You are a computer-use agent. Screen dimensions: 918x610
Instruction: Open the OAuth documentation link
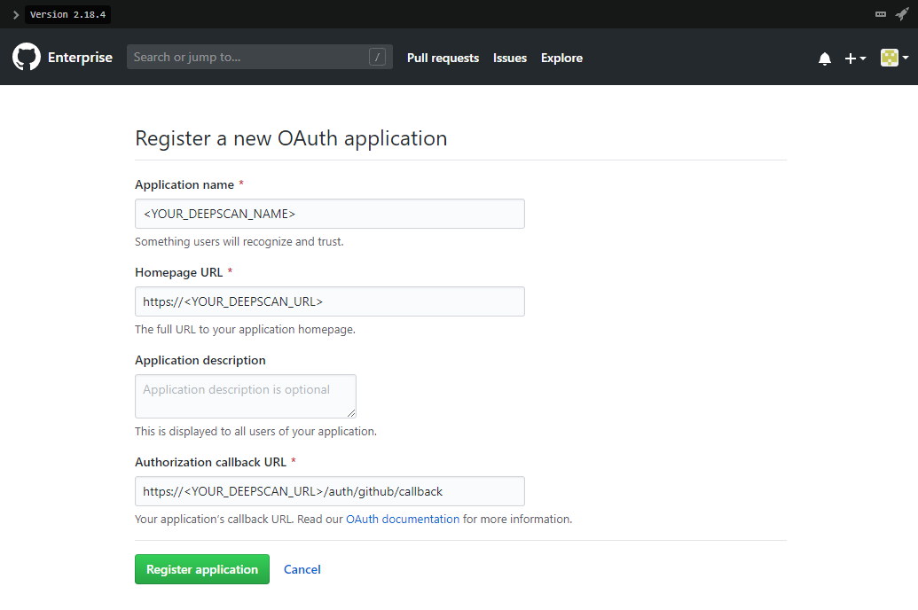point(403,520)
